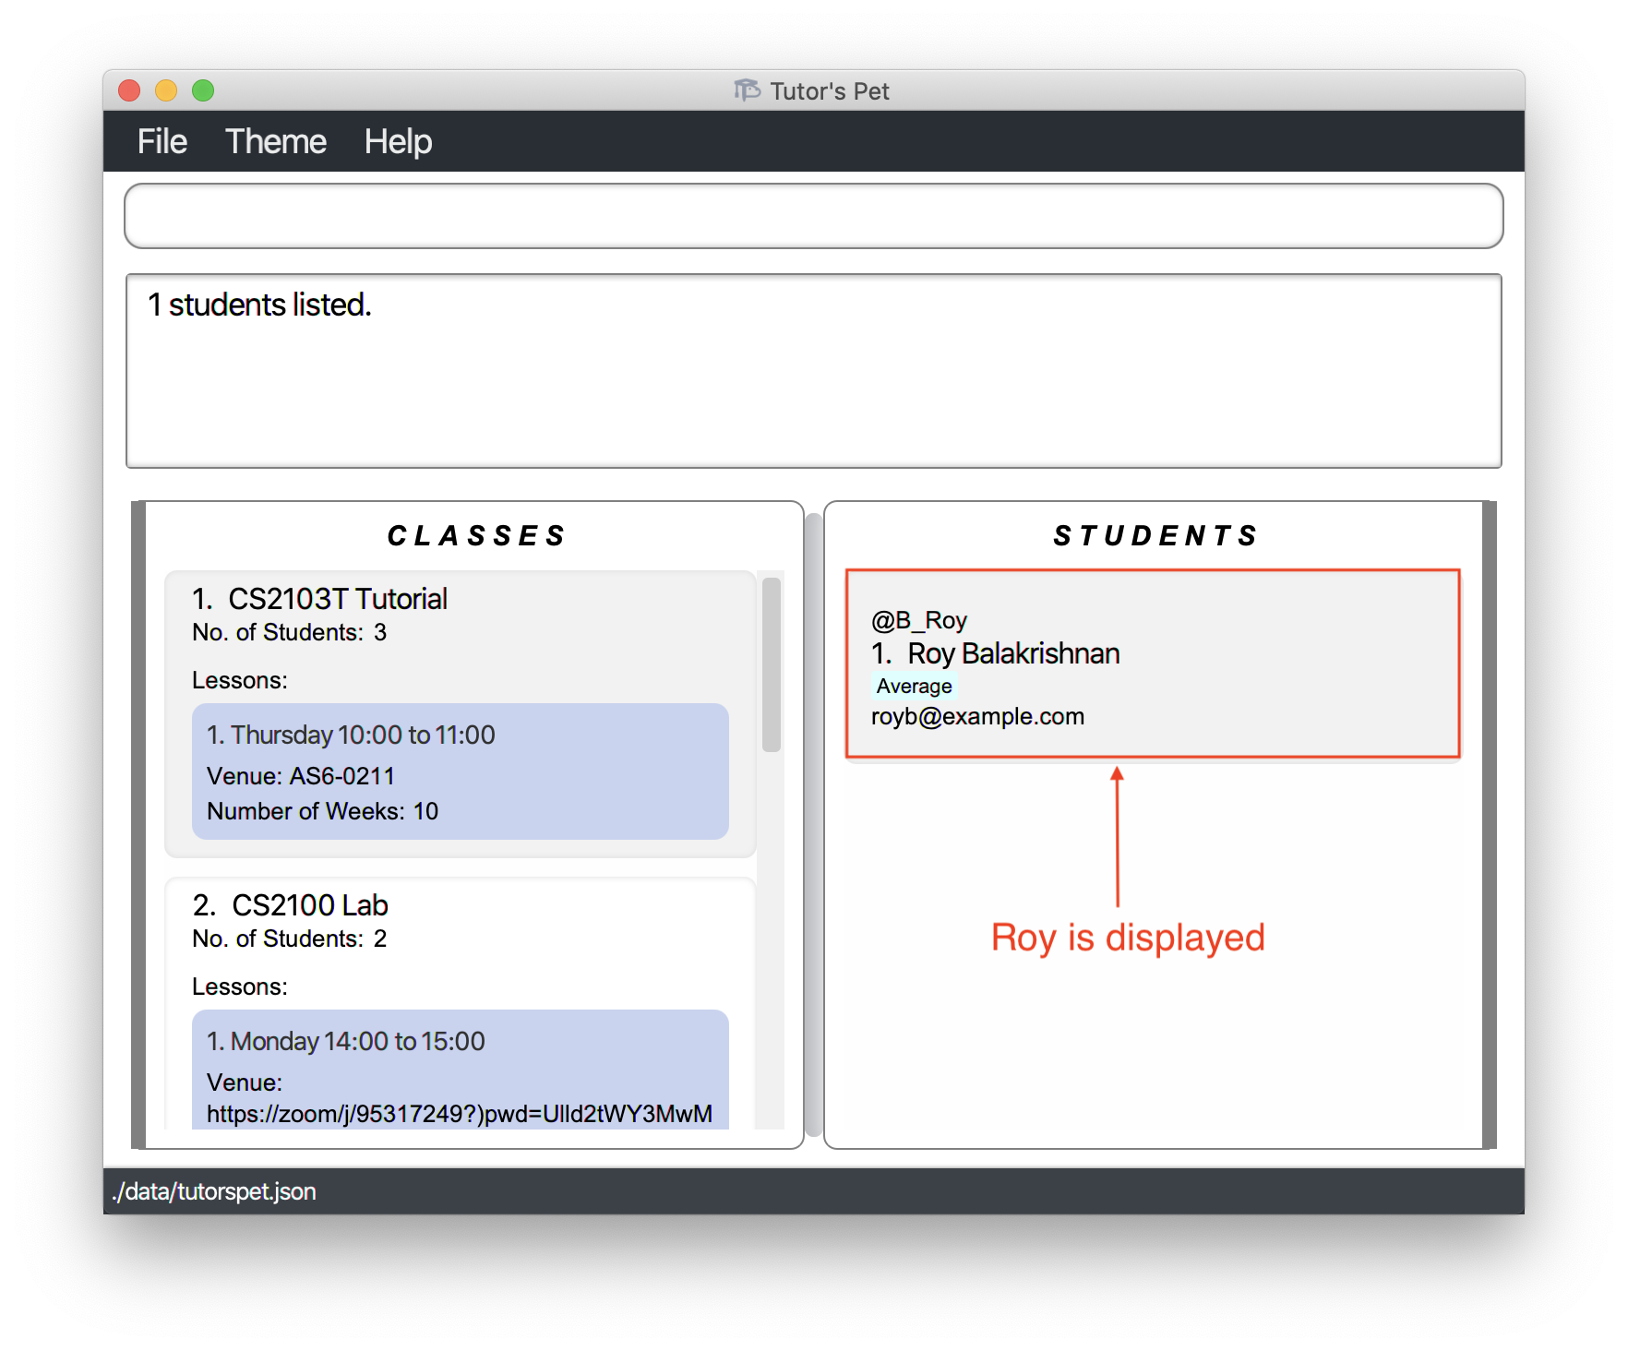Viewport: 1628px width, 1351px height.
Task: Click 'Number of Weeks: 10' text
Action: click(322, 811)
